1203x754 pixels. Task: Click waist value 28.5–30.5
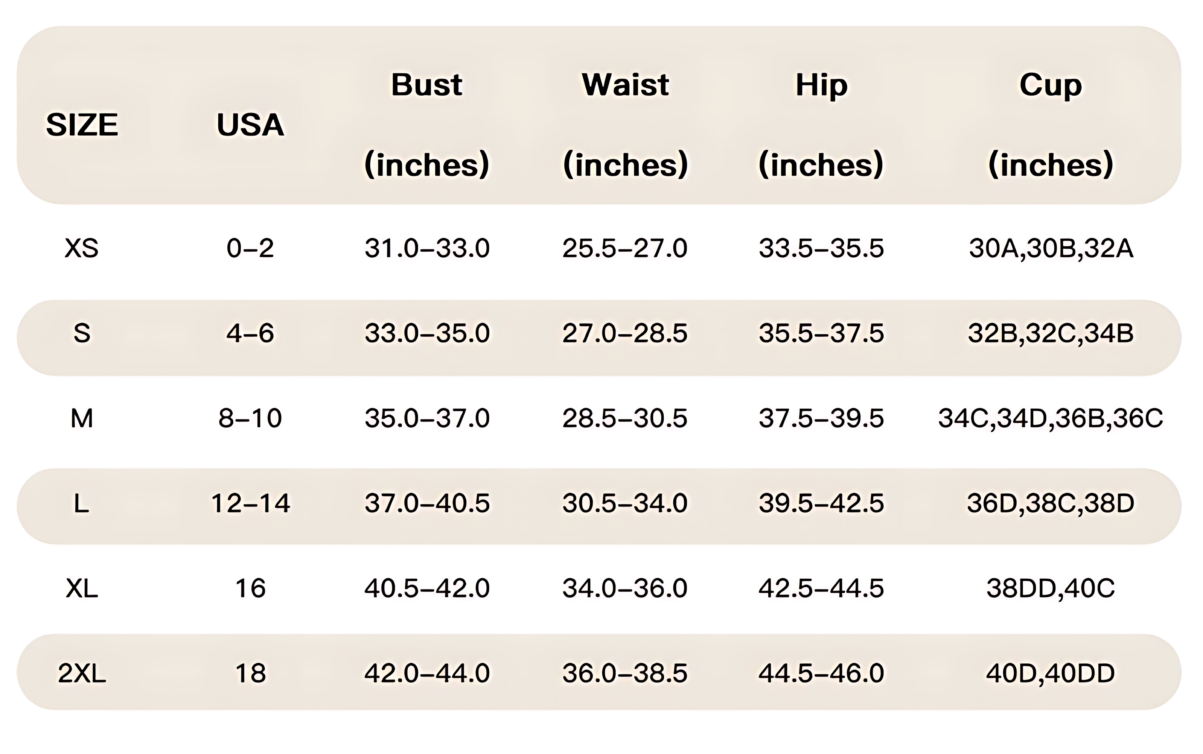(625, 418)
